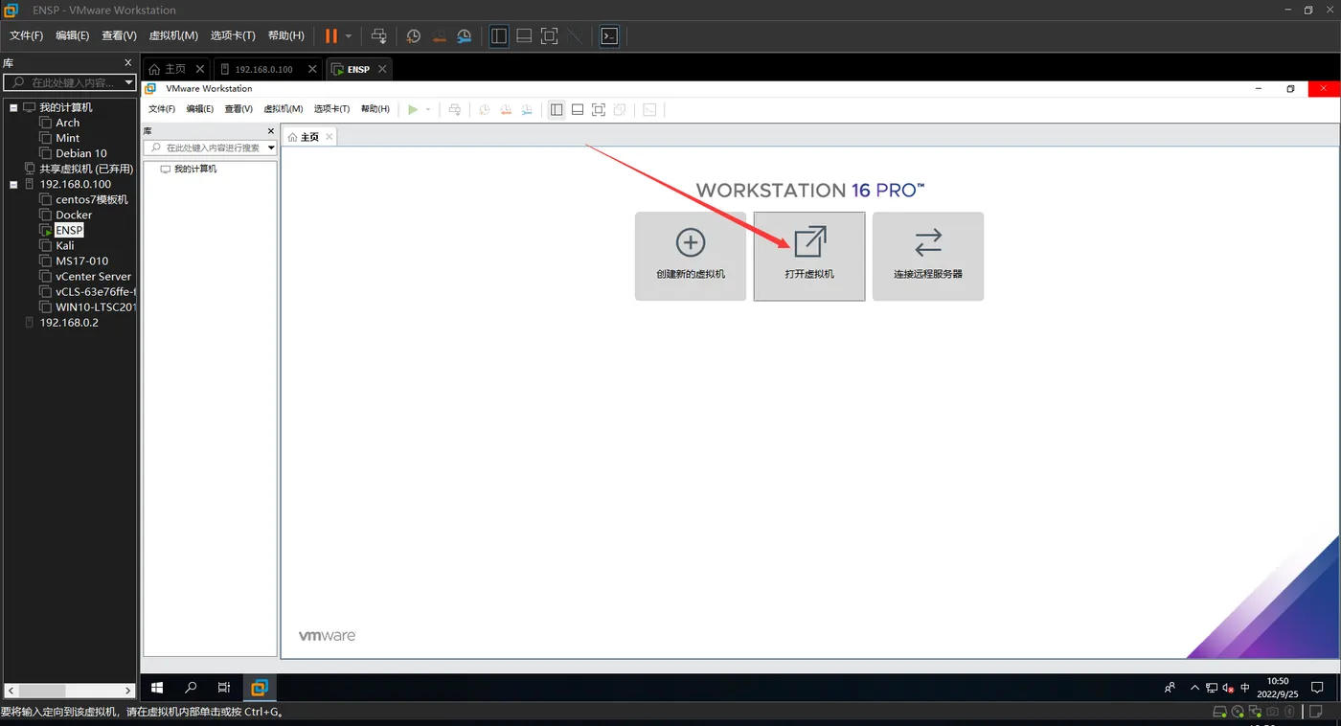
Task: Click VMware Workstation guest taskbar icon
Action: pos(259,688)
